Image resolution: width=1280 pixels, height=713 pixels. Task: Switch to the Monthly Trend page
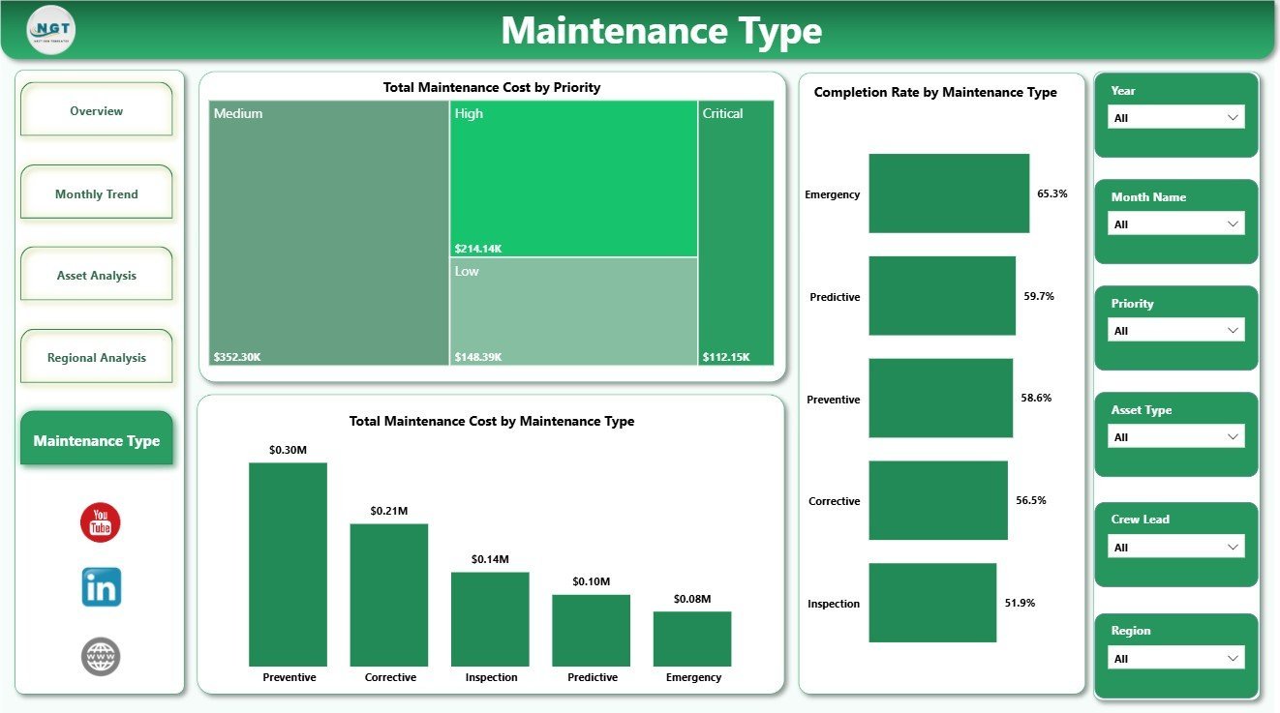[x=97, y=193]
